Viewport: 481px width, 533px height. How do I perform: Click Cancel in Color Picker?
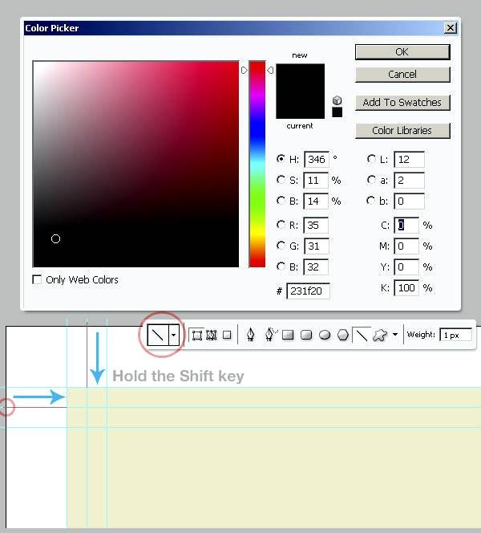(402, 75)
